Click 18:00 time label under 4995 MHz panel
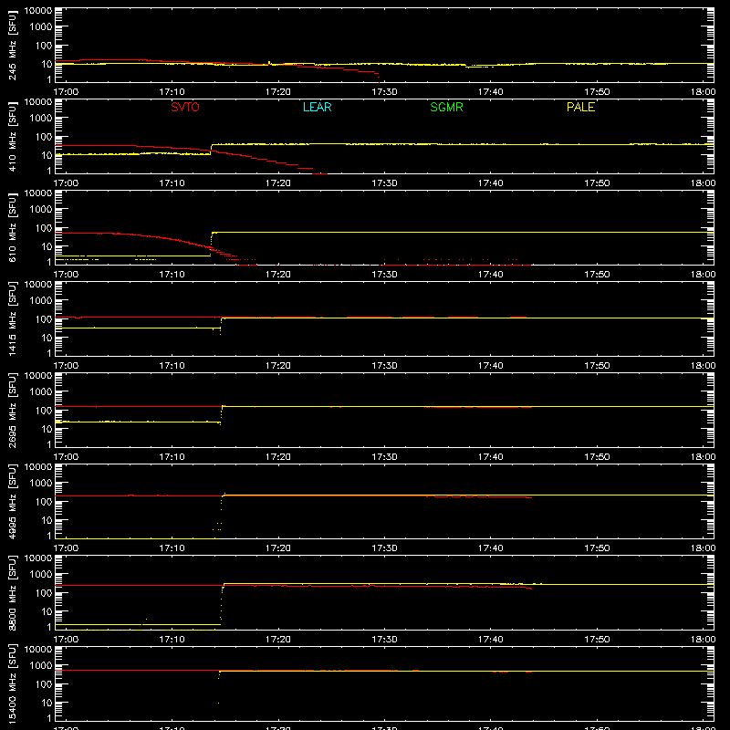 click(703, 548)
